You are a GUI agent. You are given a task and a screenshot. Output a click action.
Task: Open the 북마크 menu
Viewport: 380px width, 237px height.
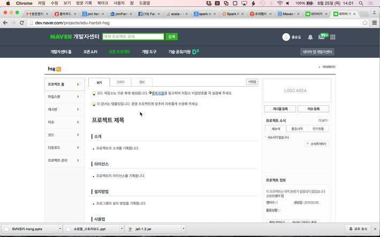103,3
